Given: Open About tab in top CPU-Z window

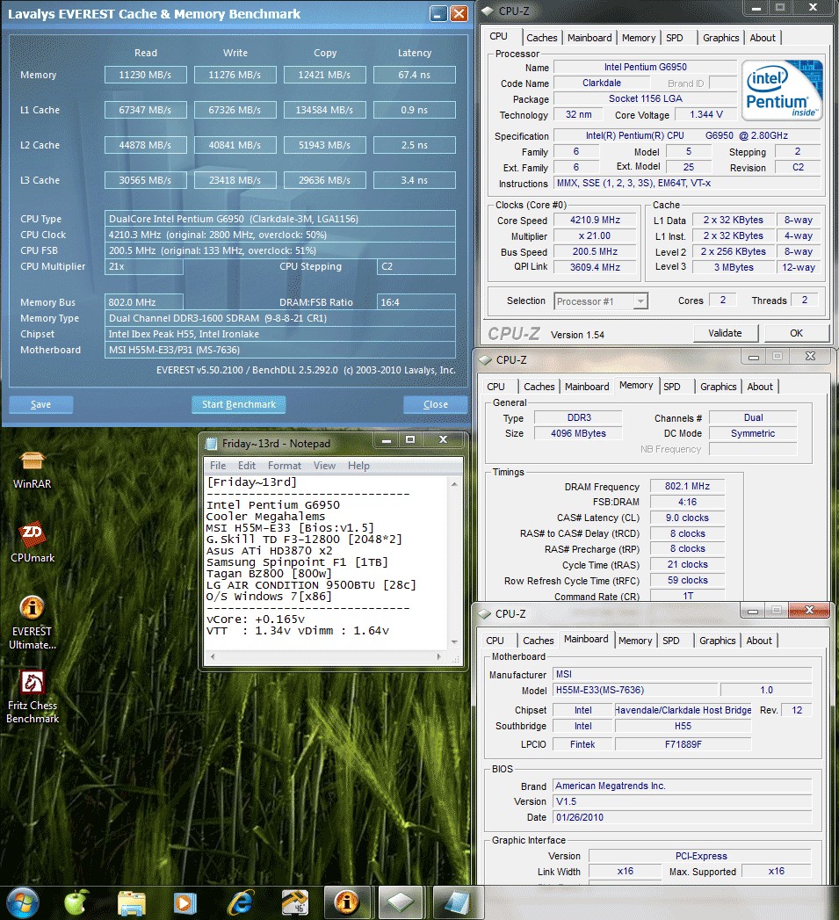Looking at the screenshot, I should click(x=763, y=38).
